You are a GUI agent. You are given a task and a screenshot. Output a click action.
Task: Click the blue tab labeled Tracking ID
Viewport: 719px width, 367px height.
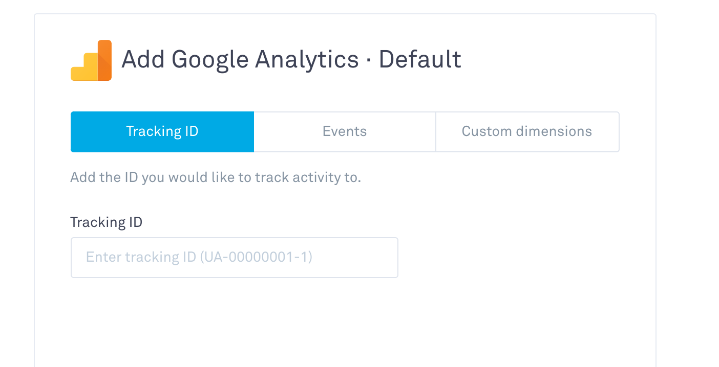click(x=162, y=132)
